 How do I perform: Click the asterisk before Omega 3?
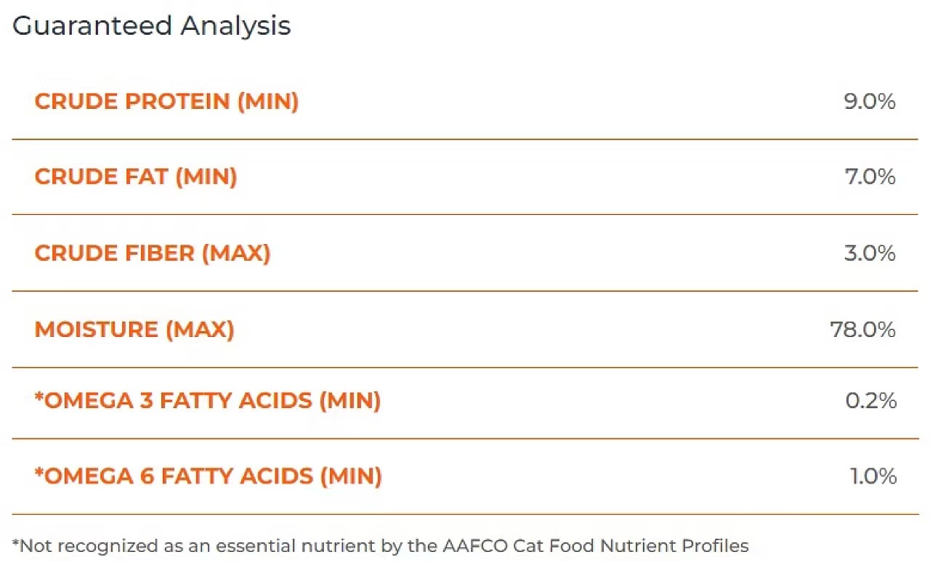tap(39, 397)
